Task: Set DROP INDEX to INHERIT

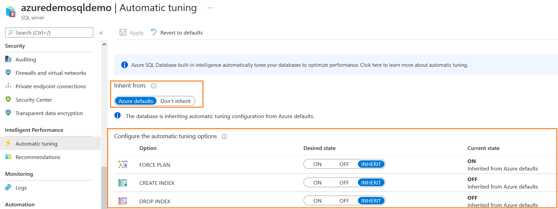Action: [x=371, y=201]
